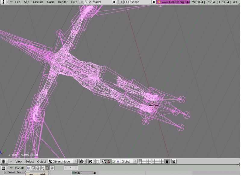Click the render preview image icon
Screen dimensions: 241x176
point(174,162)
